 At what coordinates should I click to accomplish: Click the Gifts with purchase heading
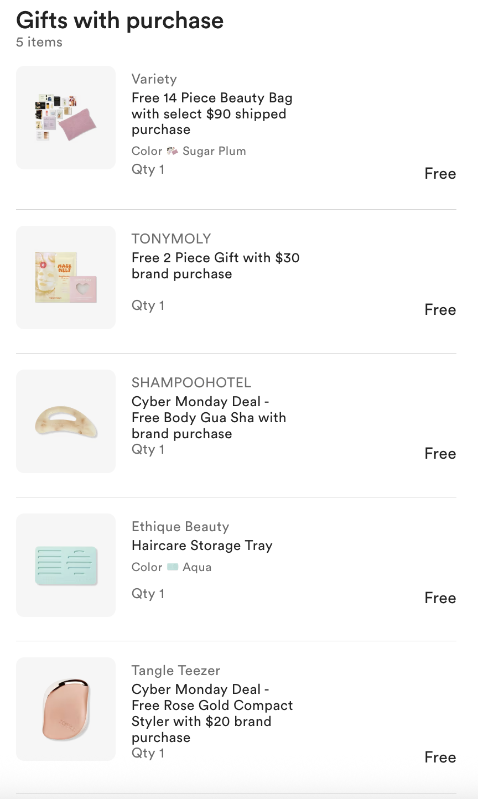tap(119, 20)
